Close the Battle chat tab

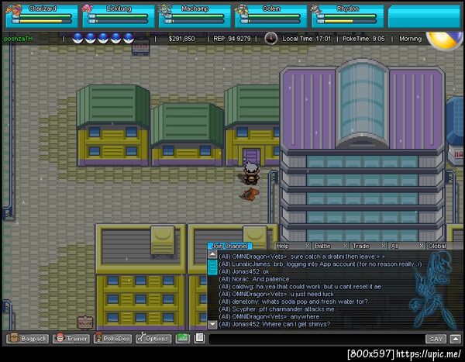point(346,246)
